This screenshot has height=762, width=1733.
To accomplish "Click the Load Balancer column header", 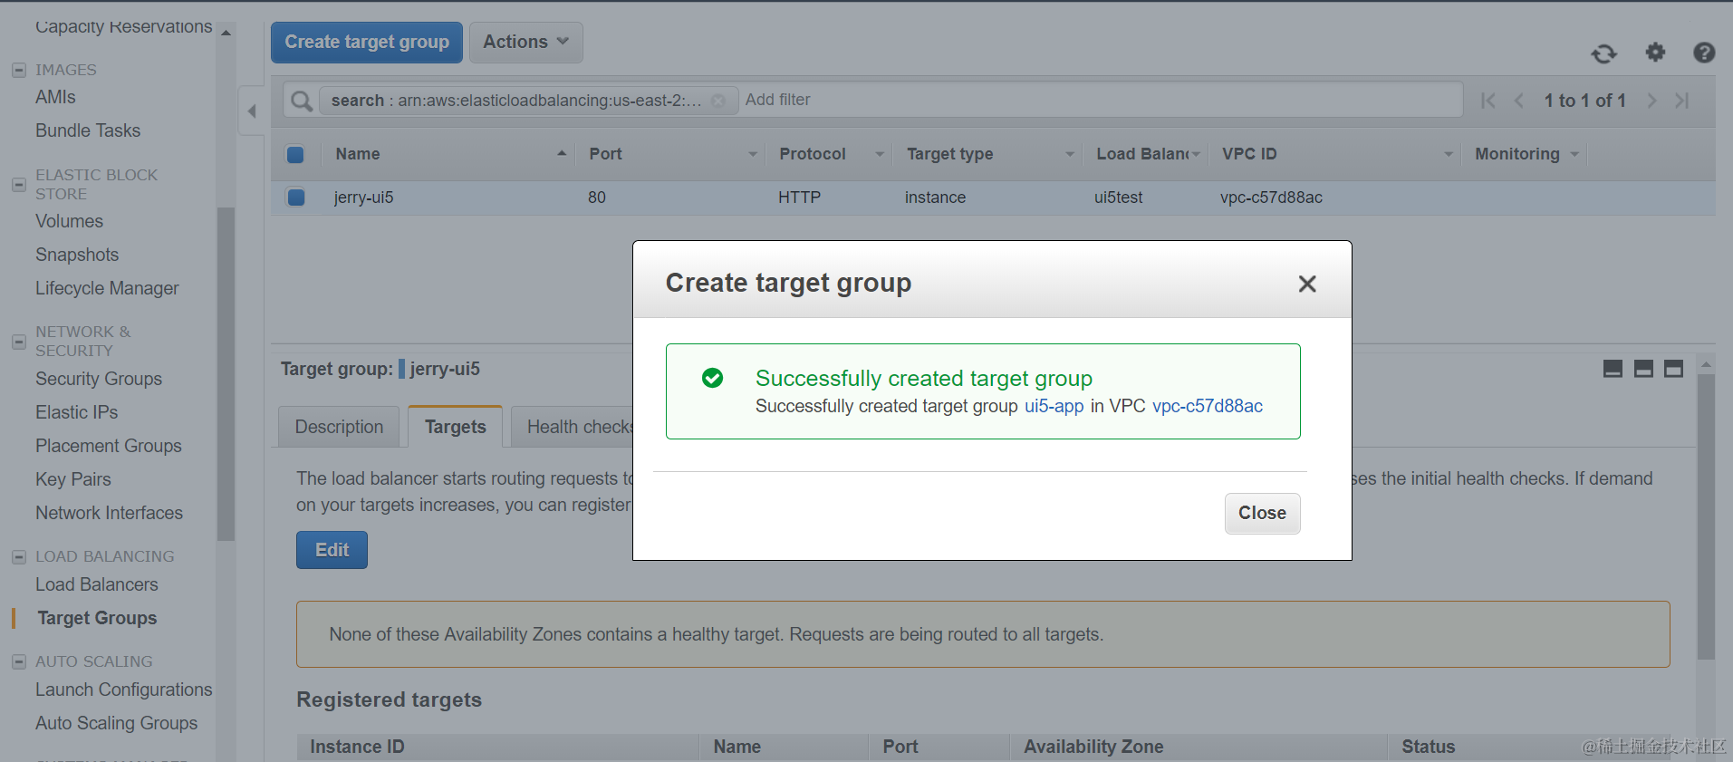I will pyautogui.click(x=1142, y=154).
